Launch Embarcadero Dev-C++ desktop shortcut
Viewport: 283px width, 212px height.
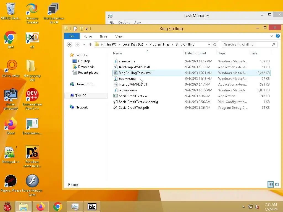pyautogui.click(x=32, y=99)
